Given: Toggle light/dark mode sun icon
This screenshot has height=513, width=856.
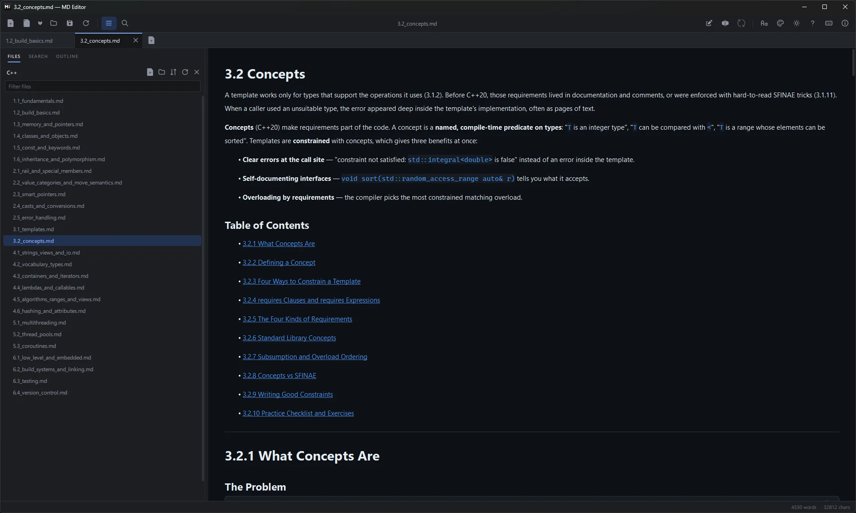Looking at the screenshot, I should coord(796,23).
